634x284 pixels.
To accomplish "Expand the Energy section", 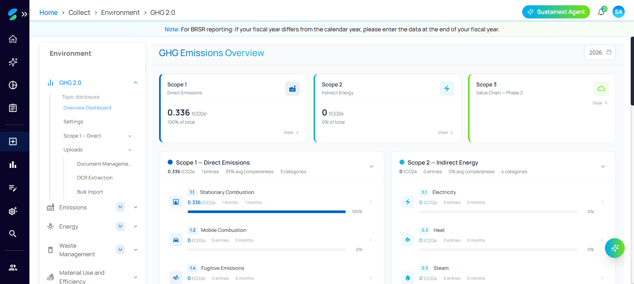I will [x=136, y=226].
